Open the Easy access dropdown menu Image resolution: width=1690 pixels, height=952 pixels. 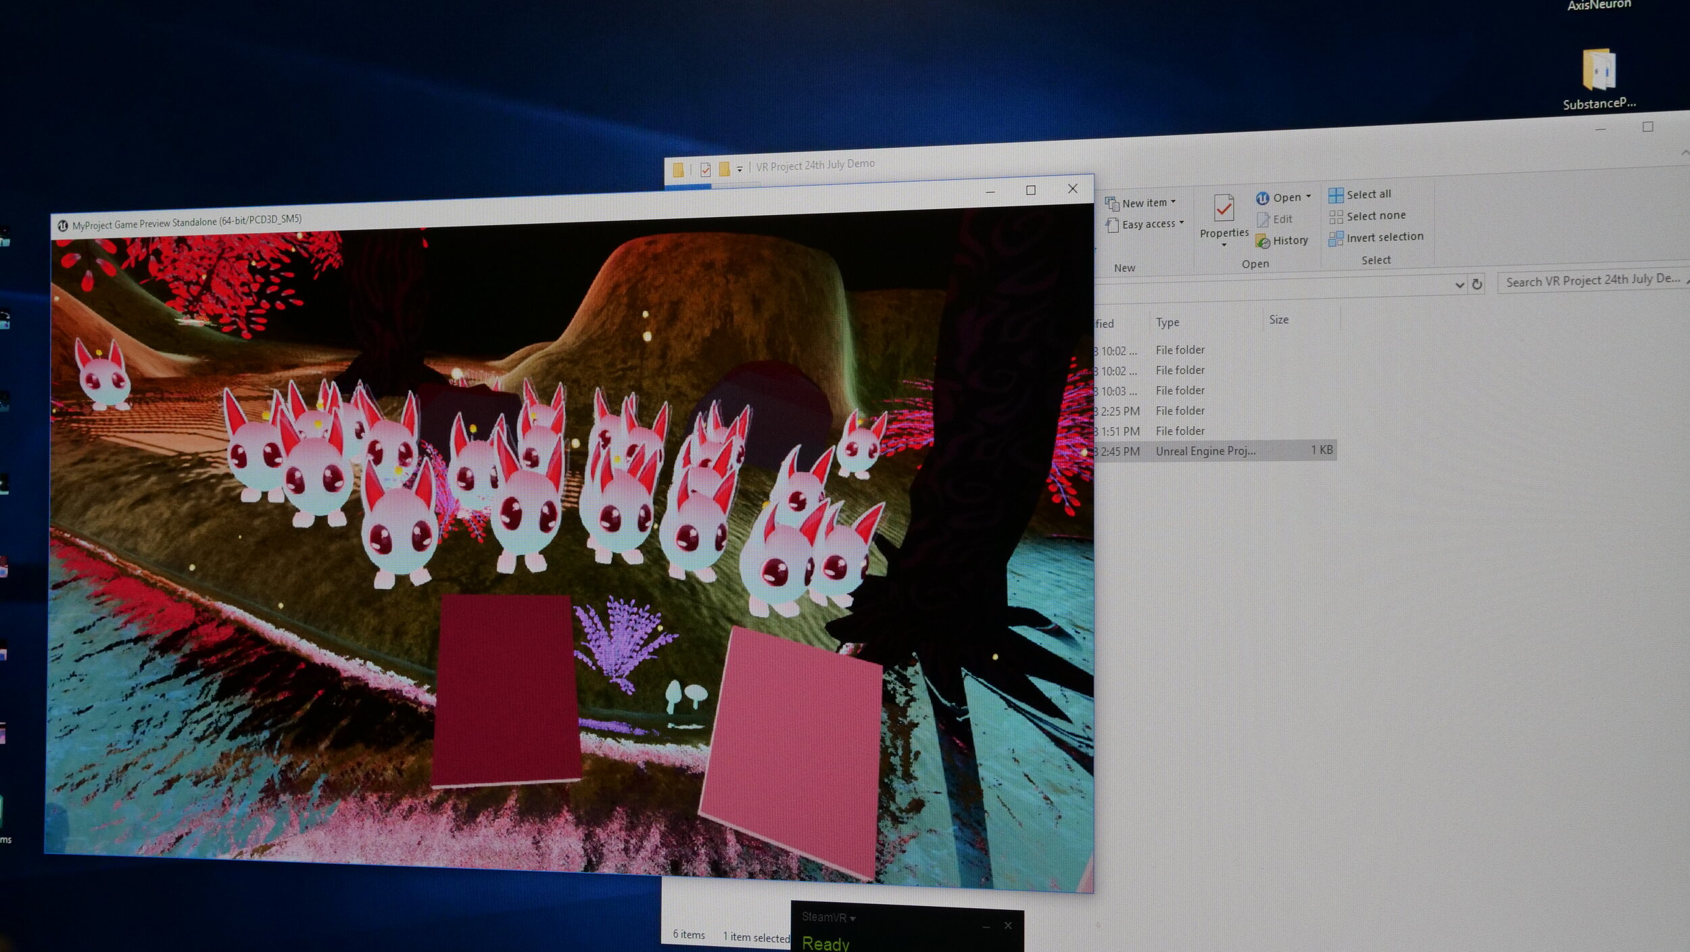[x=1145, y=224]
